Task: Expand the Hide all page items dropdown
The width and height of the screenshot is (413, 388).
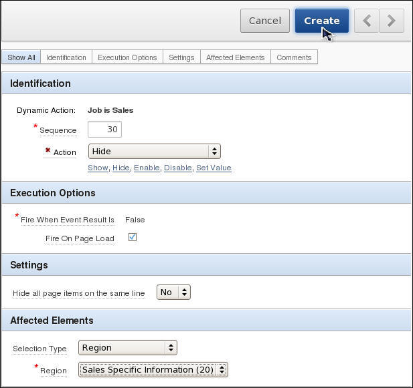Action: coord(173,292)
